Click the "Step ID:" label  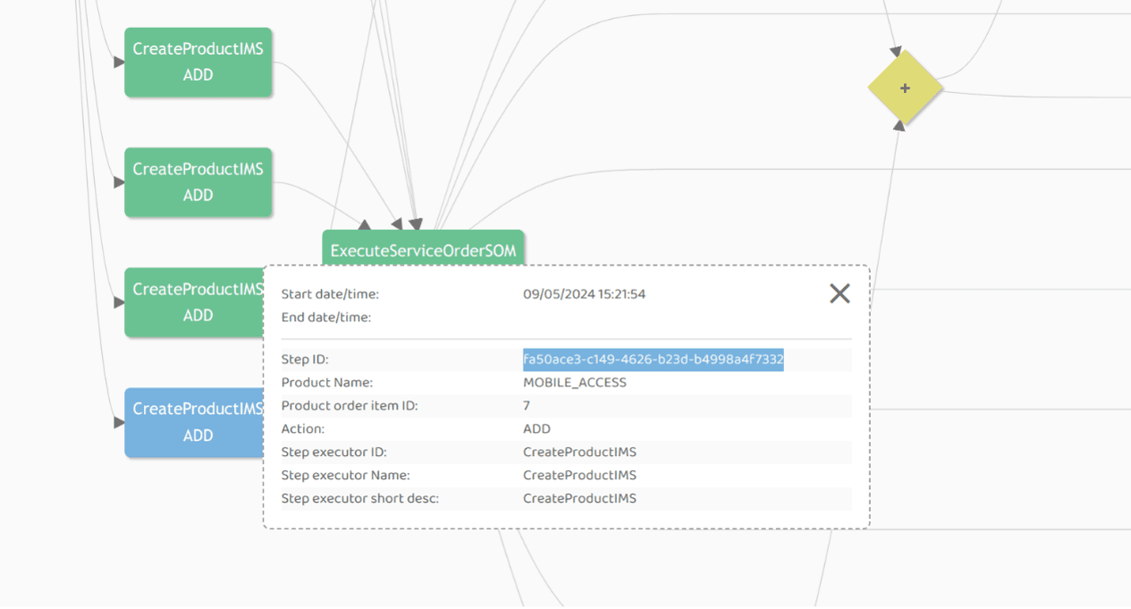click(305, 359)
